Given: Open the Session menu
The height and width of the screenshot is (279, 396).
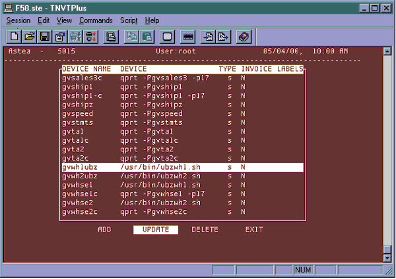Looking at the screenshot, I should pos(18,20).
